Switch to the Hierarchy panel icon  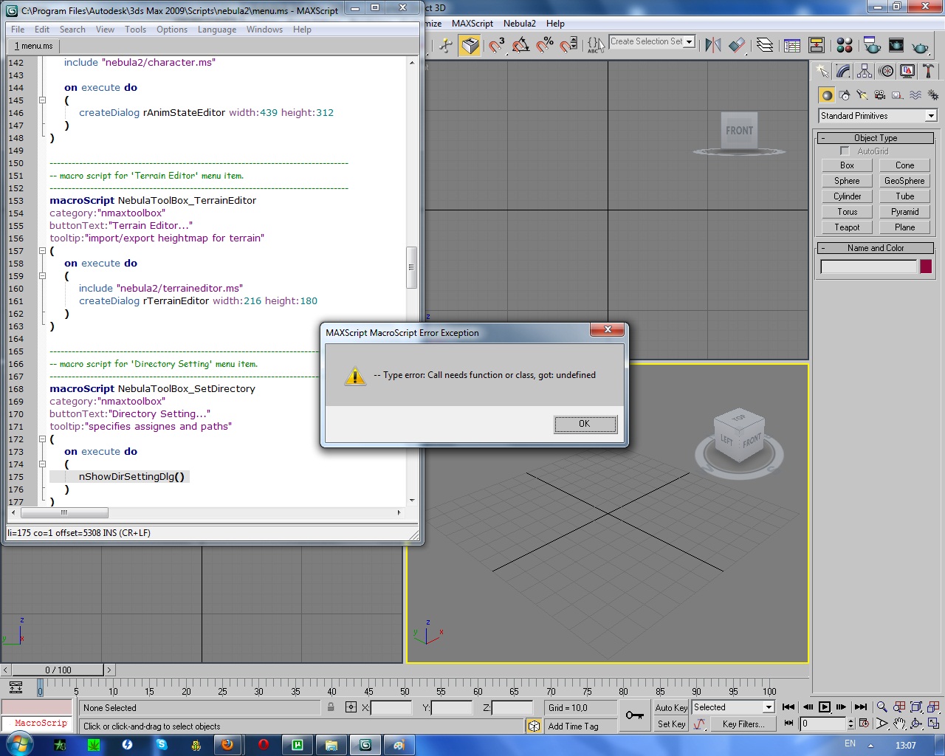(x=865, y=72)
